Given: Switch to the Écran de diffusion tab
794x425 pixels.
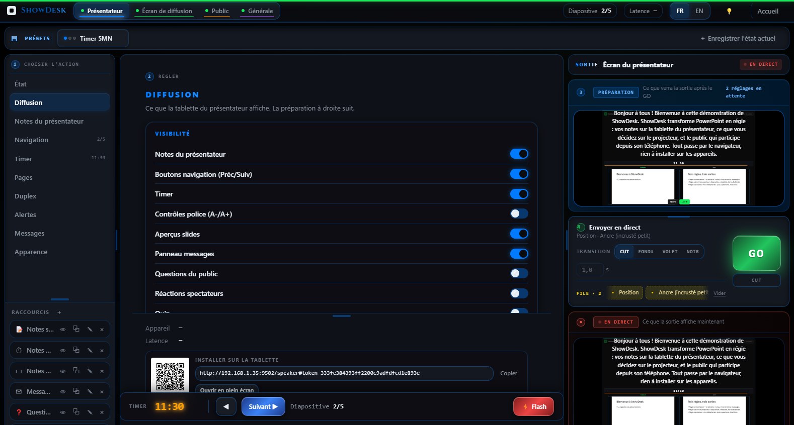Looking at the screenshot, I should click(x=164, y=11).
